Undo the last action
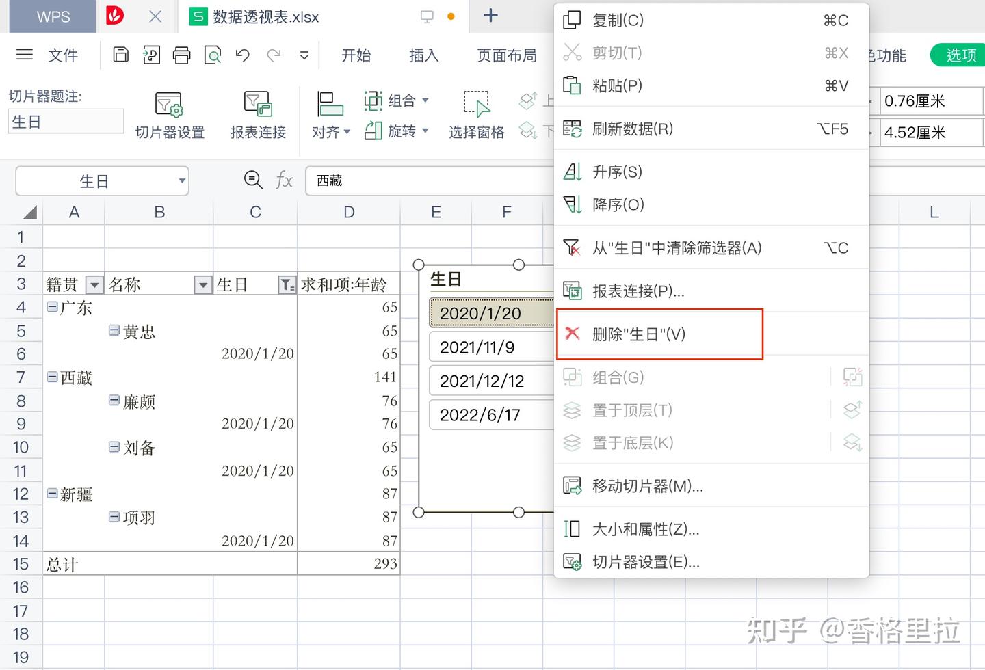 point(243,55)
